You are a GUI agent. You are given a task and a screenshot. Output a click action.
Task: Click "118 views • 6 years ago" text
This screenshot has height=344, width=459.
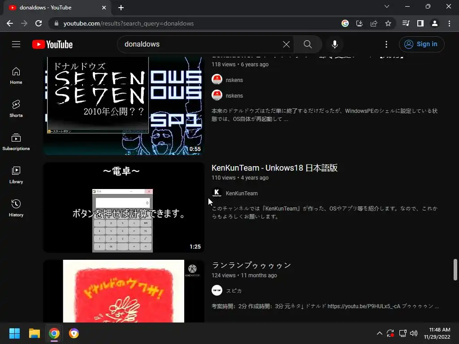[x=240, y=64]
